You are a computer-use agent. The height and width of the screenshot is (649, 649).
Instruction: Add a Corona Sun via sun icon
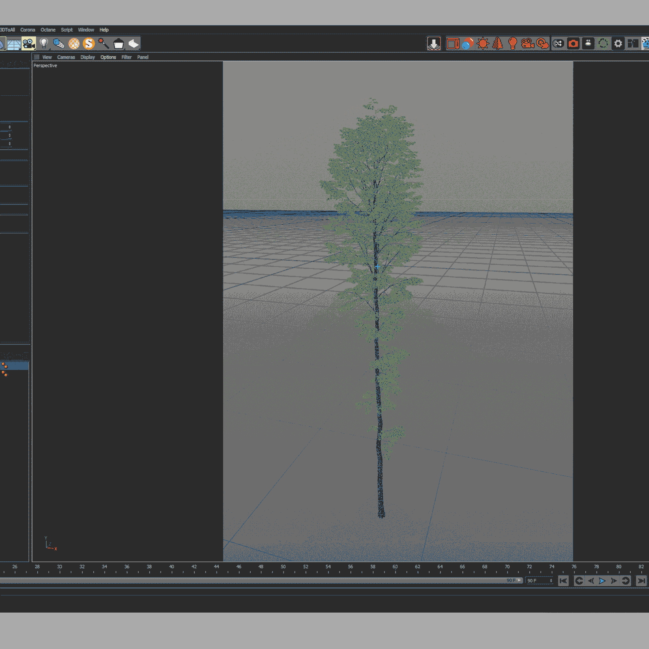(x=483, y=43)
